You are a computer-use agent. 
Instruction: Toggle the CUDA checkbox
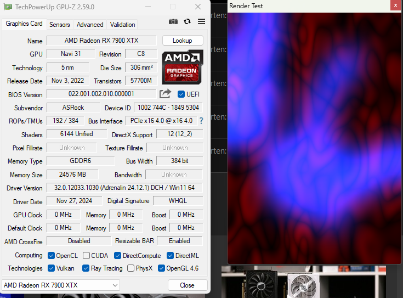point(86,256)
